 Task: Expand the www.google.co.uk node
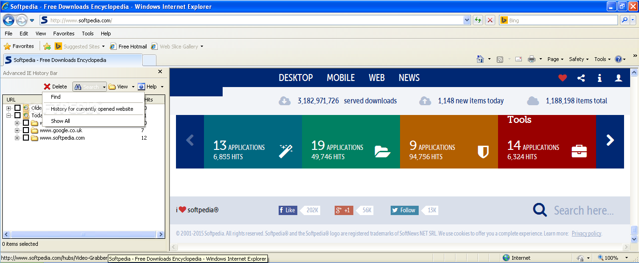[17, 130]
